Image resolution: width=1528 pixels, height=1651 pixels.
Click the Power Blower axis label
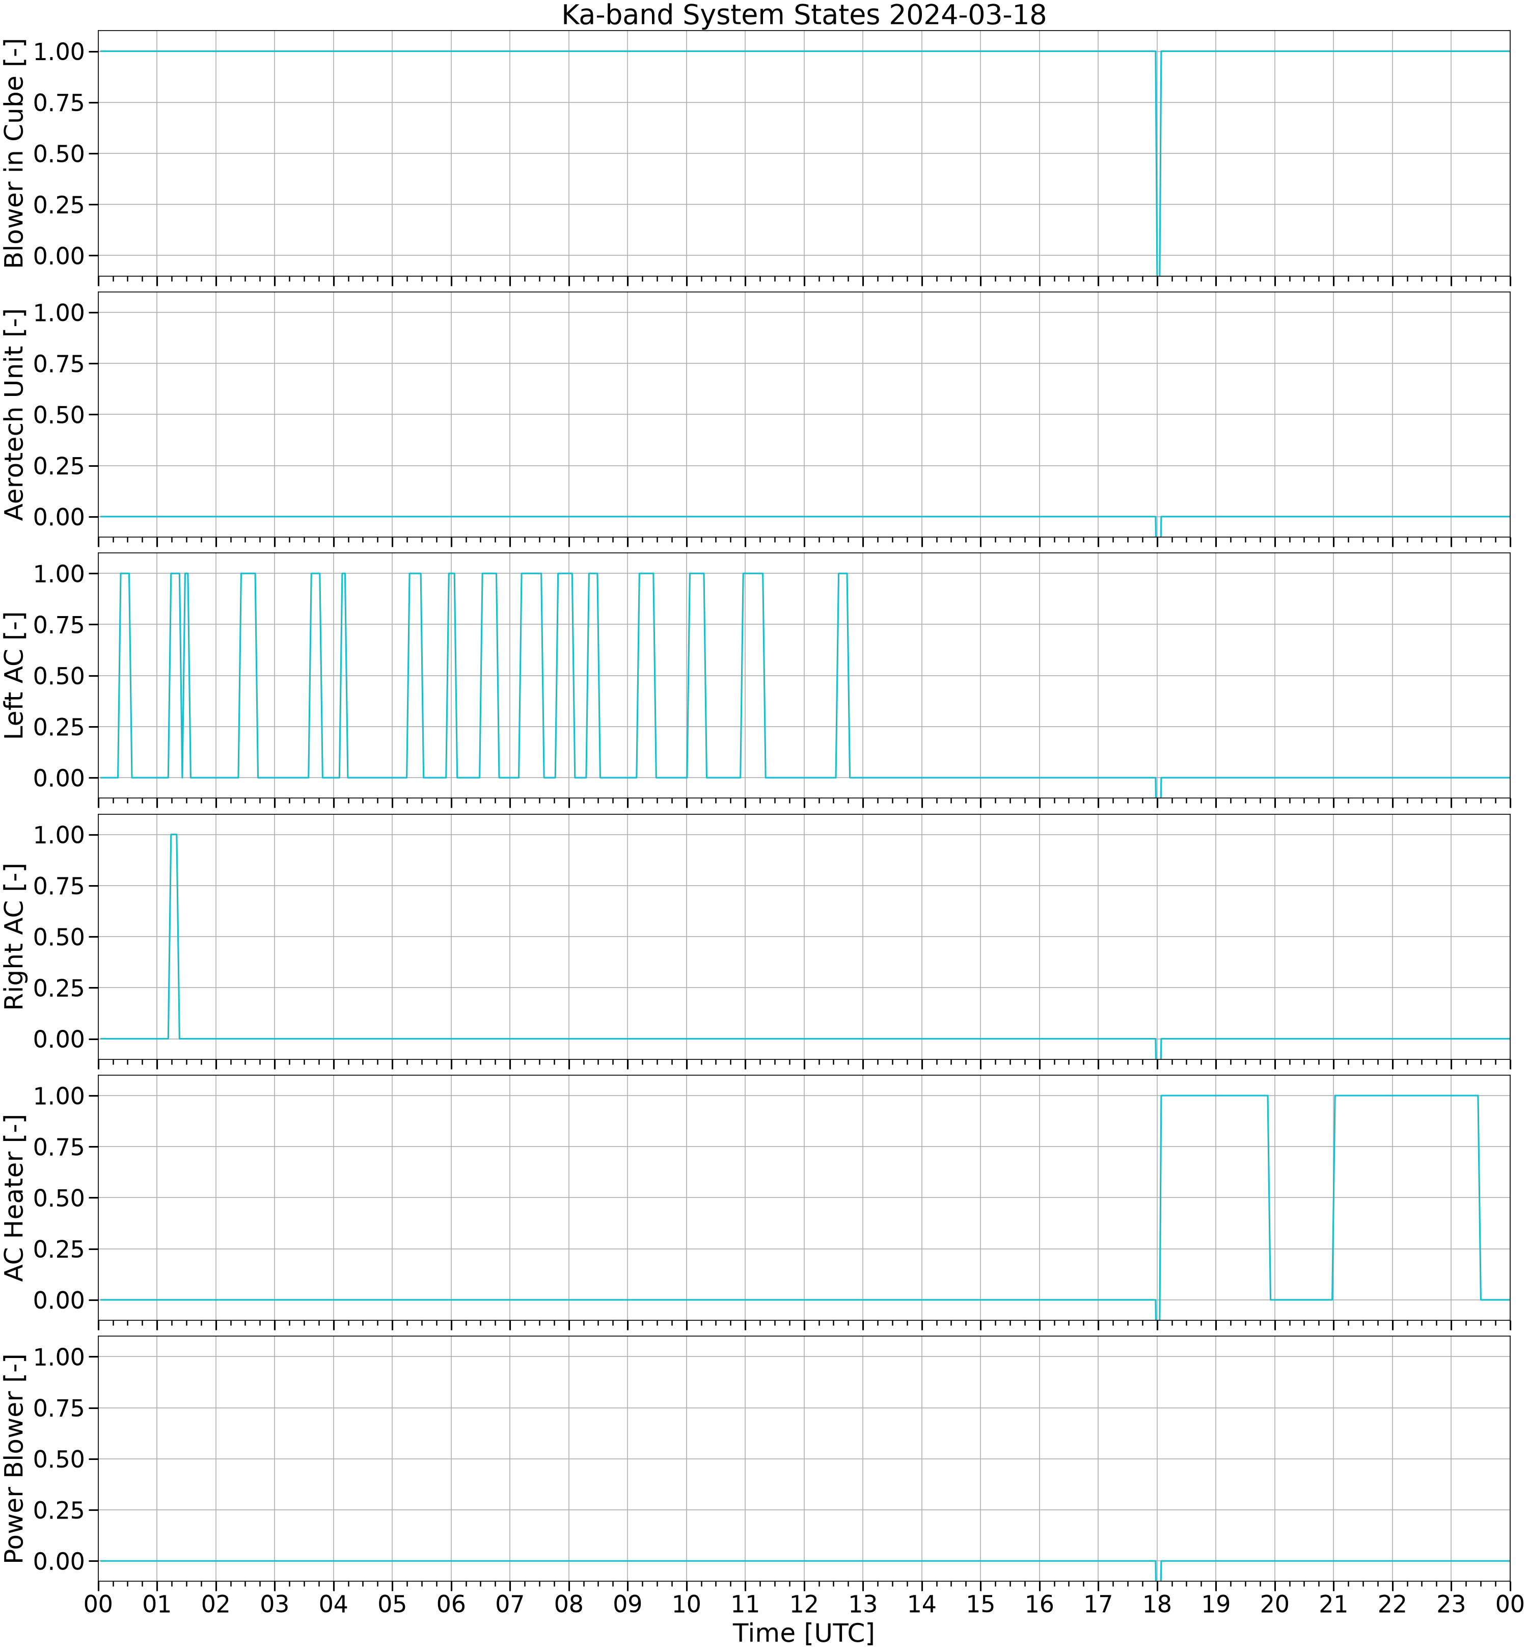[15, 1459]
